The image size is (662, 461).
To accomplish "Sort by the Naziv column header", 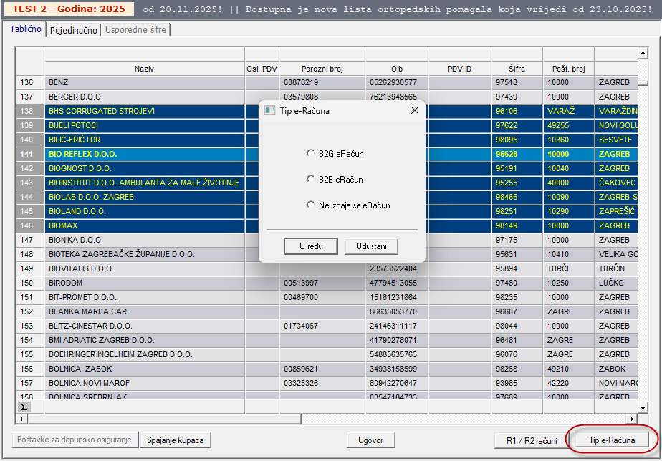I will 144,69.
